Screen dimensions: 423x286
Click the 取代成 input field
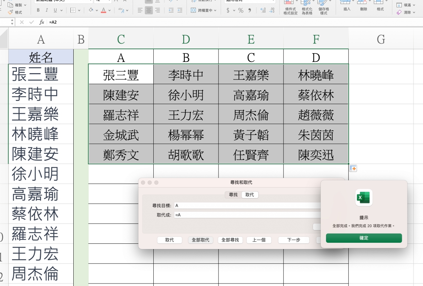pyautogui.click(x=247, y=215)
